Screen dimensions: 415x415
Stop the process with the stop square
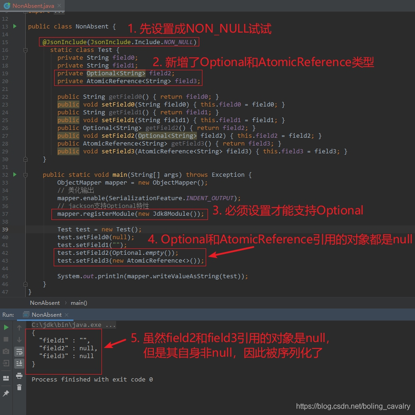6,339
